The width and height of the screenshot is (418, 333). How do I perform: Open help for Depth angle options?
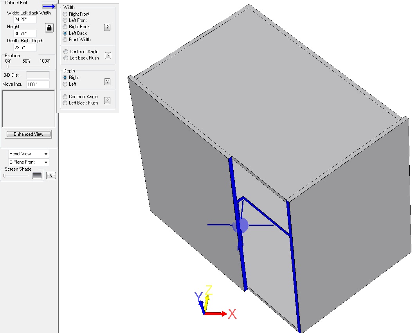pos(107,101)
